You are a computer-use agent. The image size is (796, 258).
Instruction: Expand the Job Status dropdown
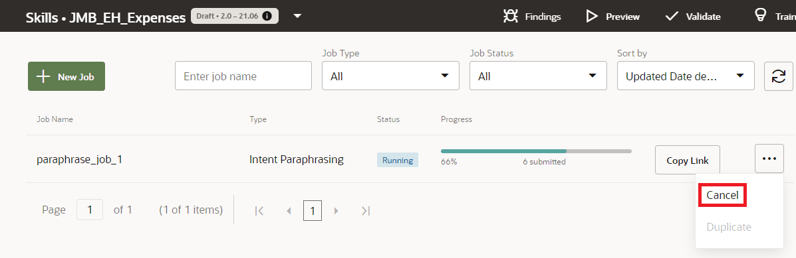(x=538, y=76)
